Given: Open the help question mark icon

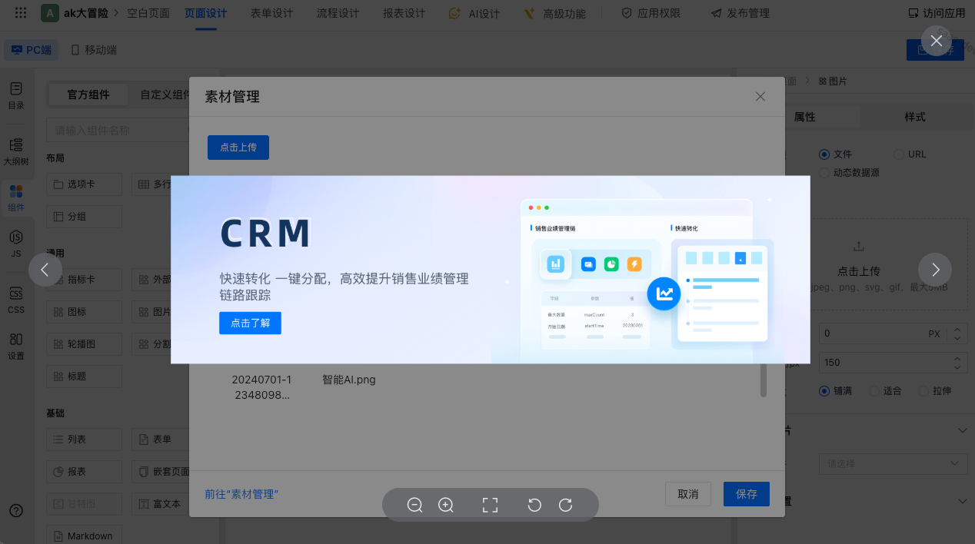Looking at the screenshot, I should point(16,511).
